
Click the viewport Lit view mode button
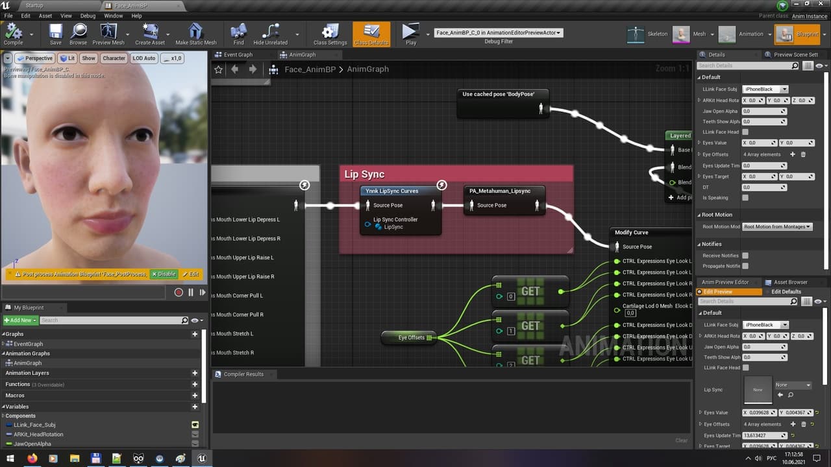coord(68,58)
